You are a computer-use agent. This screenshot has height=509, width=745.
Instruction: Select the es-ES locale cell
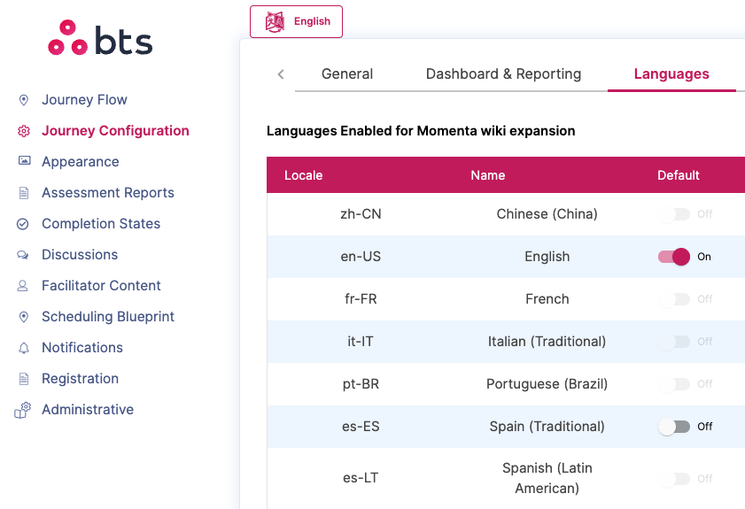[361, 427]
